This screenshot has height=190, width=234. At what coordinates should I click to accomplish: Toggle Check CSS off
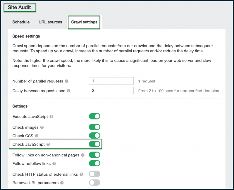pyautogui.click(x=94, y=136)
